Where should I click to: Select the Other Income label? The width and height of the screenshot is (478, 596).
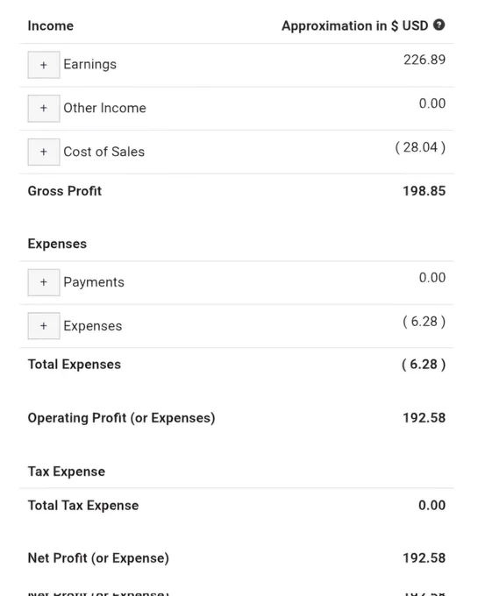point(104,108)
